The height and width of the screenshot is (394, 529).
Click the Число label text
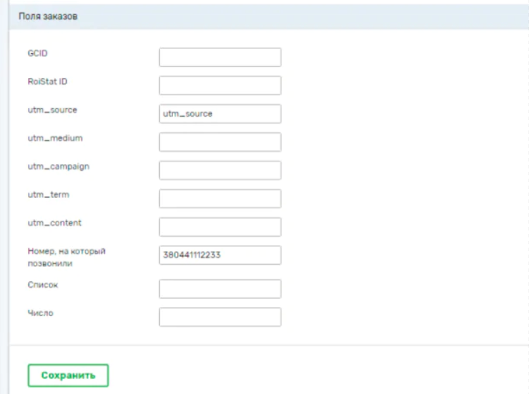[x=40, y=313]
